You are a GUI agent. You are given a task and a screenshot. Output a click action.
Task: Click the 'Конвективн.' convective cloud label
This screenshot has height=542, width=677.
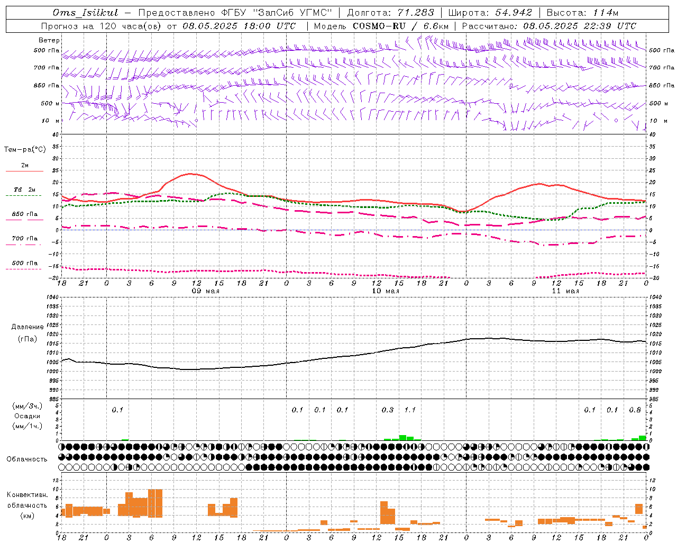coord(28,495)
